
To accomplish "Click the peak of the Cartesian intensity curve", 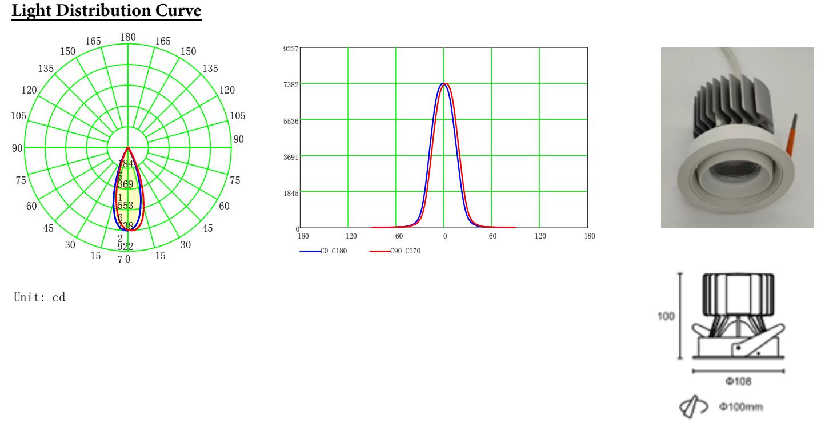I will (444, 84).
